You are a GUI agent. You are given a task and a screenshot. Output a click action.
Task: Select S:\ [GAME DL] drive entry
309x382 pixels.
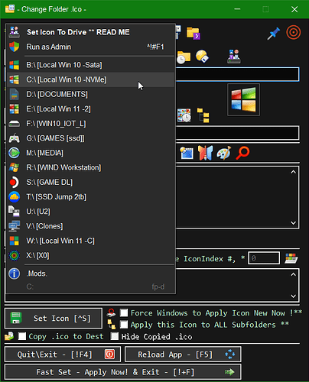pyautogui.click(x=90, y=183)
